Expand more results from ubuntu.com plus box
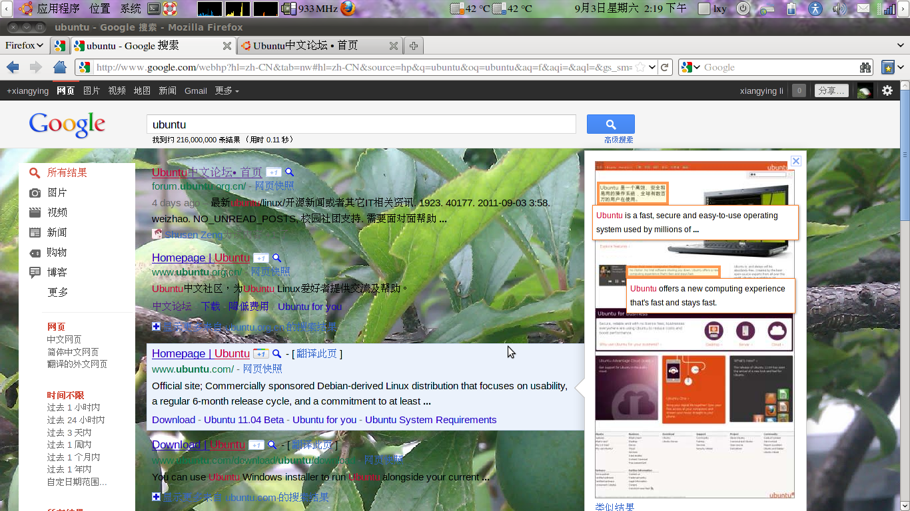The image size is (910, 511). [156, 497]
